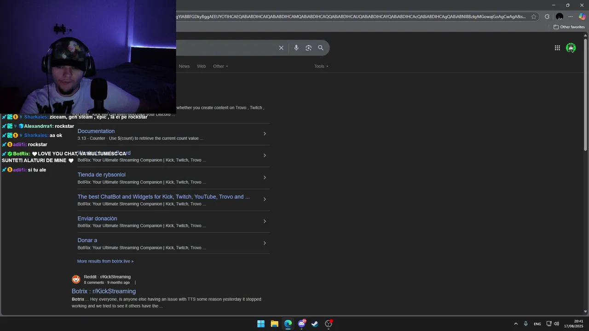Image resolution: width=589 pixels, height=331 pixels.
Task: Click inside the Google search box
Action: click(x=225, y=48)
